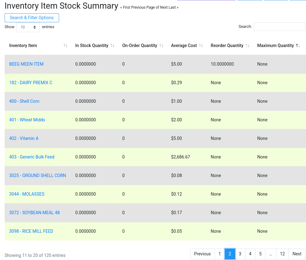306x260 pixels.
Task: Click the Next pagination button
Action: pyautogui.click(x=297, y=254)
